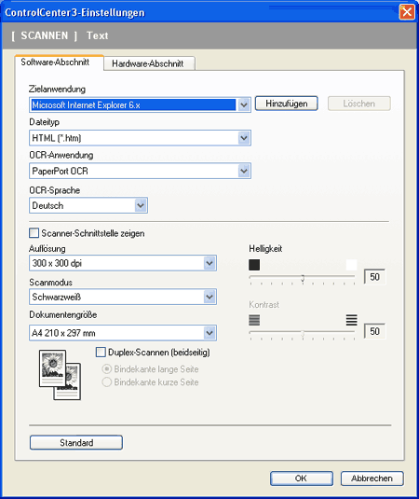The width and height of the screenshot is (419, 499).
Task: Click the Standard reset button
Action: (x=76, y=443)
